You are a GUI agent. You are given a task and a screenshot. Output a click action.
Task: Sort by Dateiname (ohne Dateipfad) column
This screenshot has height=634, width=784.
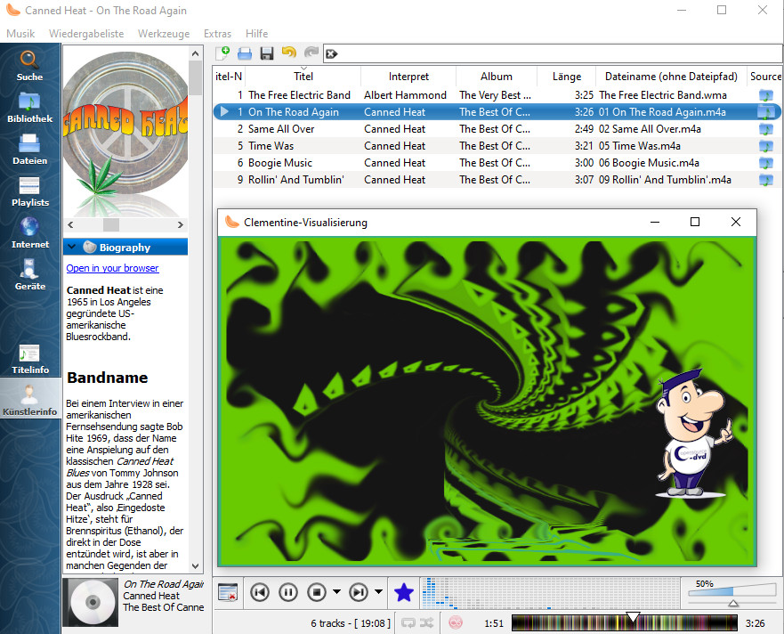pos(671,77)
